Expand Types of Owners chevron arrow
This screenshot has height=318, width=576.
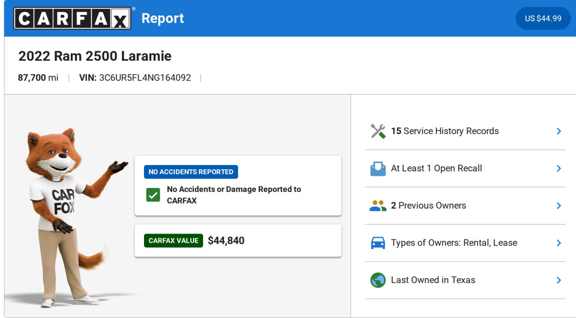click(559, 243)
